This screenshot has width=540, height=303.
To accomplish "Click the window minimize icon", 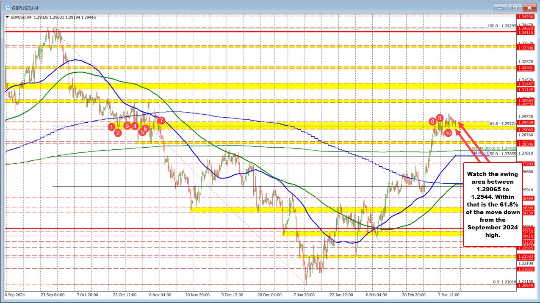I will point(499,7).
